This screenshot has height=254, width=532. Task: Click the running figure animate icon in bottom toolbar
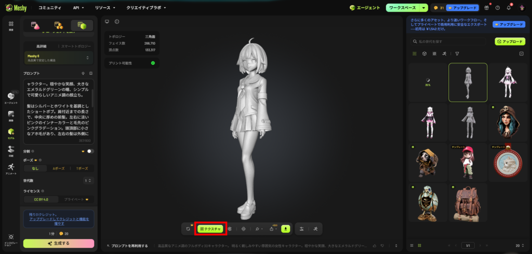point(315,229)
